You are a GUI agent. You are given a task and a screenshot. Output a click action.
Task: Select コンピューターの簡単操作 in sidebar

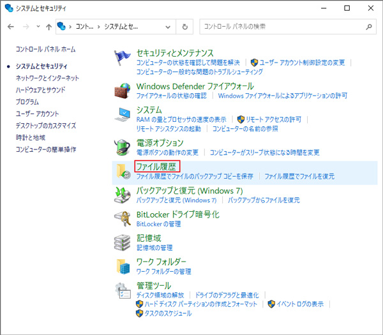(x=46, y=149)
